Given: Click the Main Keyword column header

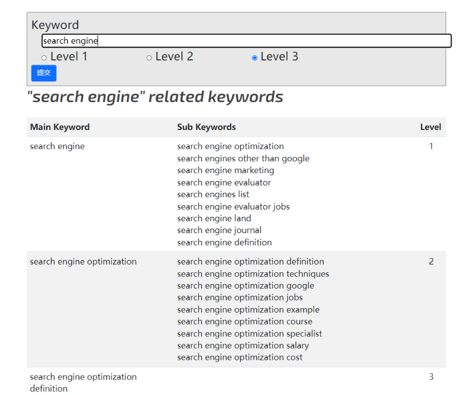Looking at the screenshot, I should [x=60, y=127].
